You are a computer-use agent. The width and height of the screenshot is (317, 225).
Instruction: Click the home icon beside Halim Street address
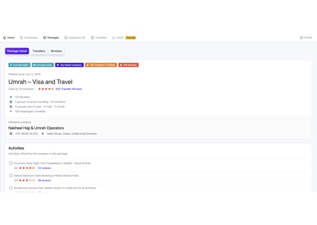tap(43, 134)
